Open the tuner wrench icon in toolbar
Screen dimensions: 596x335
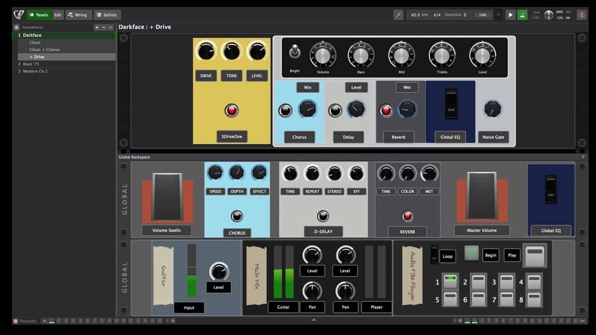click(x=398, y=15)
